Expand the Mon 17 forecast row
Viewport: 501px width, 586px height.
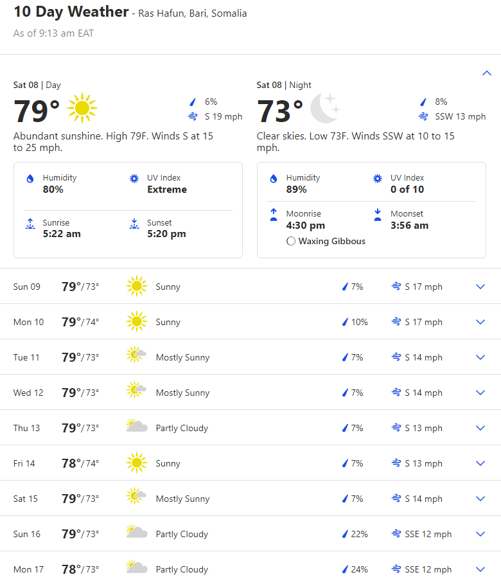pos(480,569)
